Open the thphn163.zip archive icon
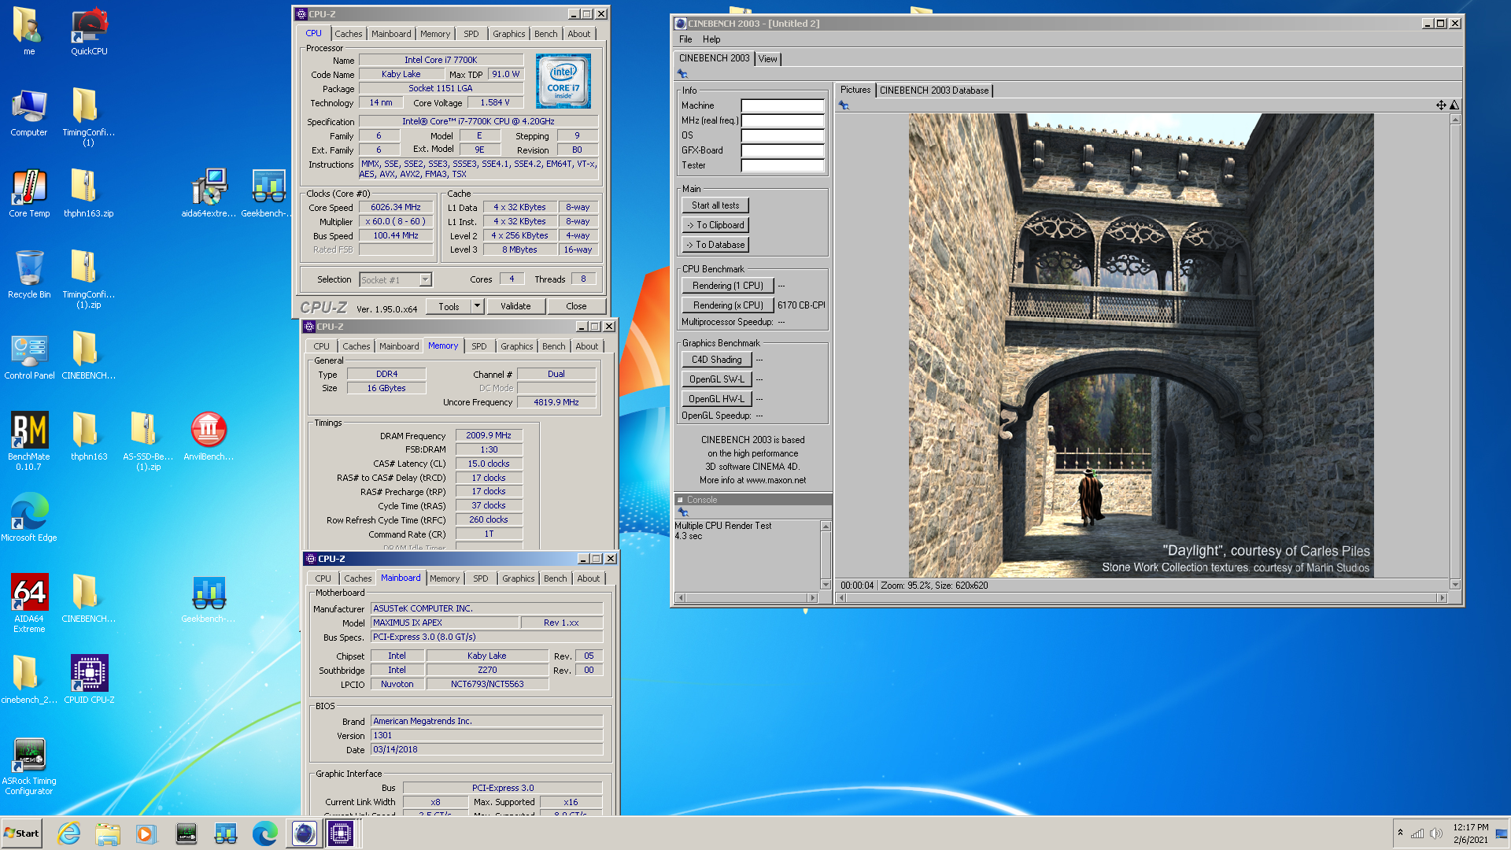 pyautogui.click(x=89, y=194)
